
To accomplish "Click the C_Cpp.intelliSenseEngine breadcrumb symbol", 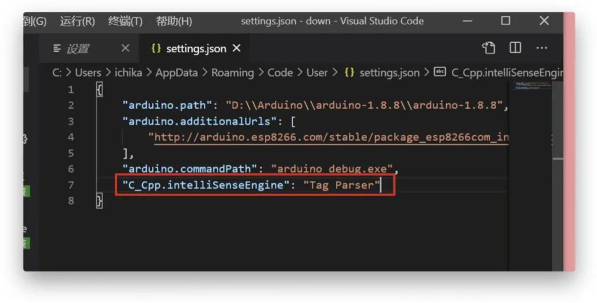I will [x=499, y=73].
